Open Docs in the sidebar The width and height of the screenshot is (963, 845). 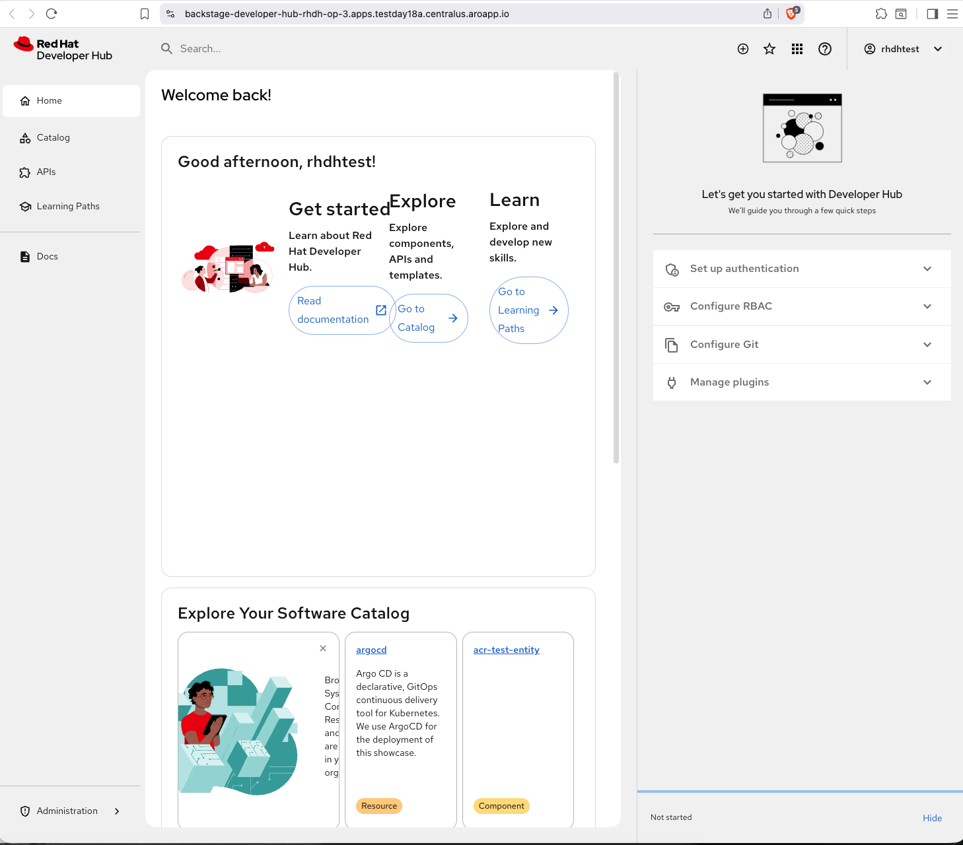71,257
